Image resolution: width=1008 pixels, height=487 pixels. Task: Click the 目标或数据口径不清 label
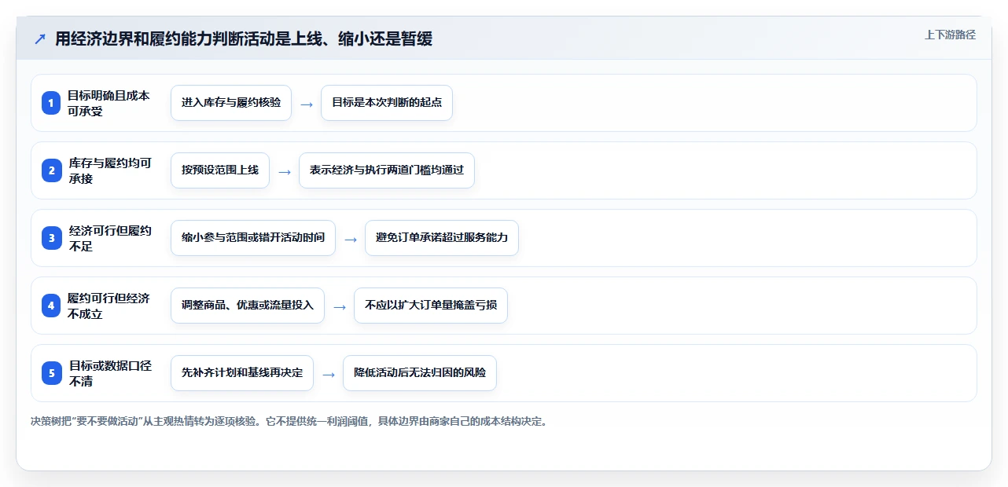point(110,373)
